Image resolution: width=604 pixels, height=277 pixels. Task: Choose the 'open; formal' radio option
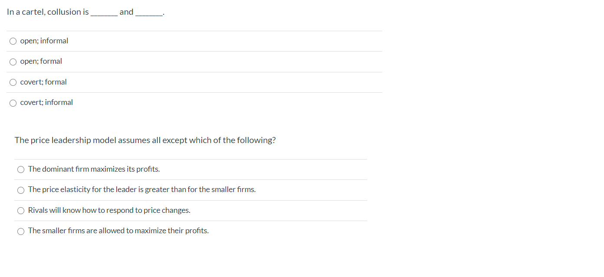pyautogui.click(x=13, y=62)
